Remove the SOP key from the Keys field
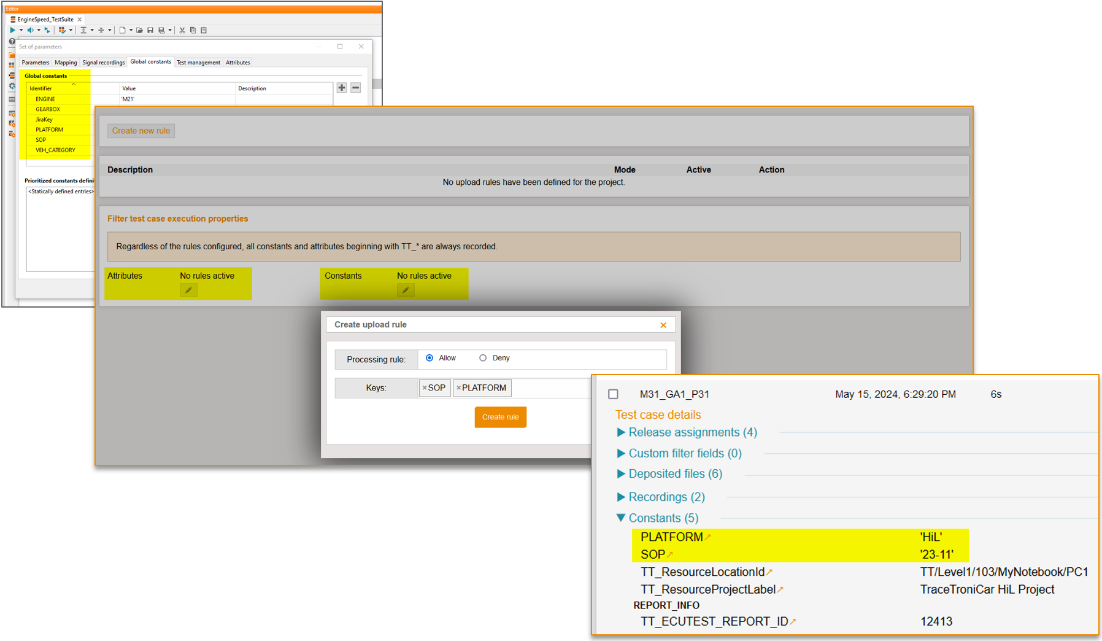The image size is (1102, 641). coord(425,387)
